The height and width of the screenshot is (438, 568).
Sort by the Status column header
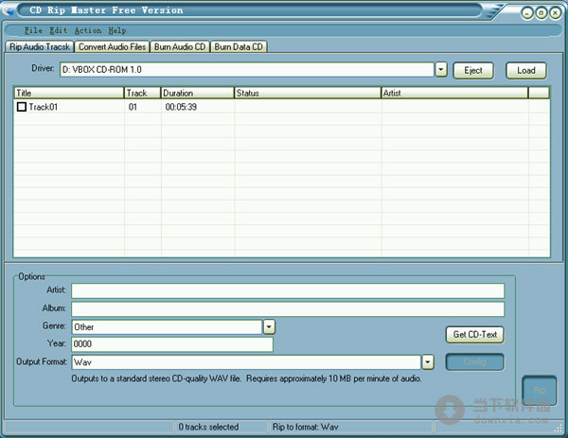pyautogui.click(x=308, y=93)
